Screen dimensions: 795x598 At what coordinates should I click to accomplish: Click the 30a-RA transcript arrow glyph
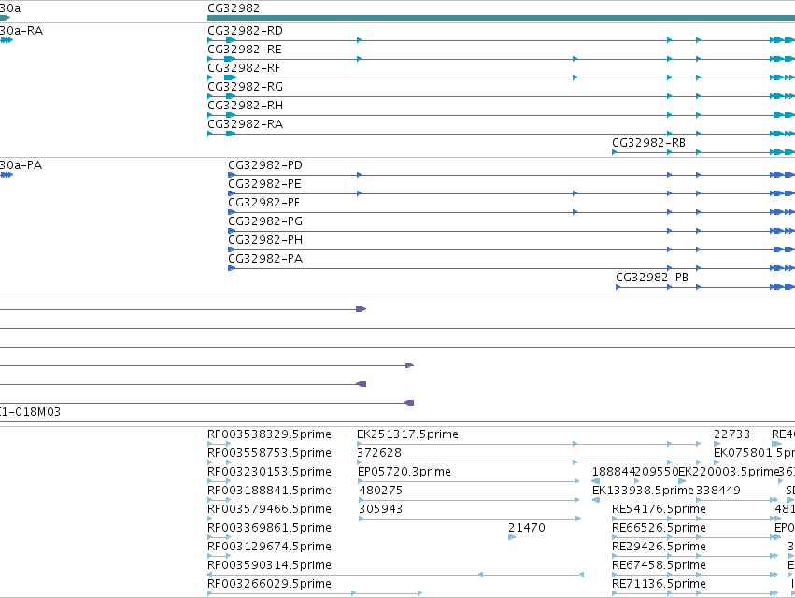pos(7,40)
